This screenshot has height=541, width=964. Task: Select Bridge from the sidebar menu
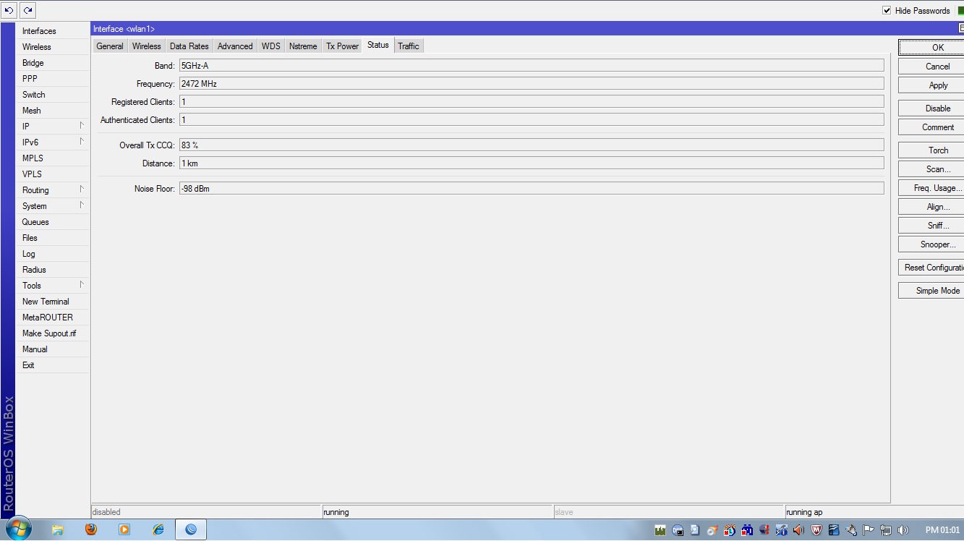[52, 63]
